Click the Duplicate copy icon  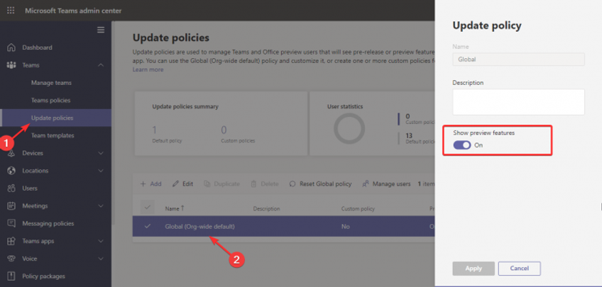(207, 184)
